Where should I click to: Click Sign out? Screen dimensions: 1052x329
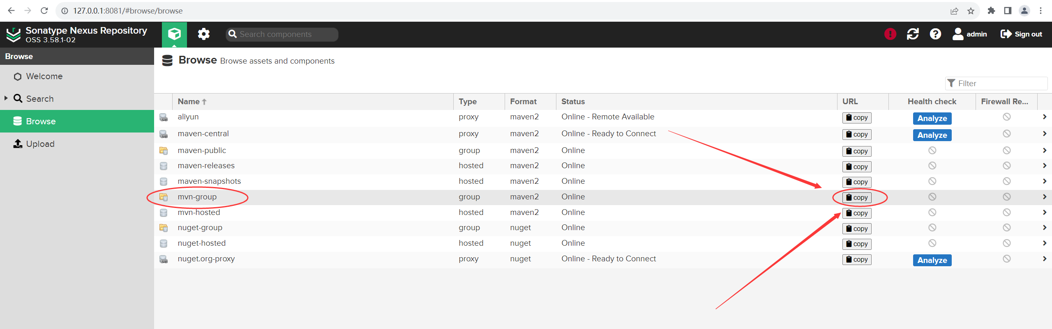click(x=1021, y=34)
